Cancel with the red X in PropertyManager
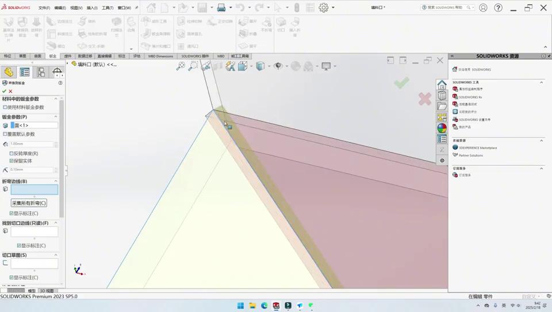Viewport: 552px width, 312px height. click(x=10, y=91)
